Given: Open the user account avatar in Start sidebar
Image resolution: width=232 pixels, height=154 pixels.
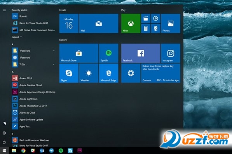Looking at the screenshot, I should pos(4,123).
